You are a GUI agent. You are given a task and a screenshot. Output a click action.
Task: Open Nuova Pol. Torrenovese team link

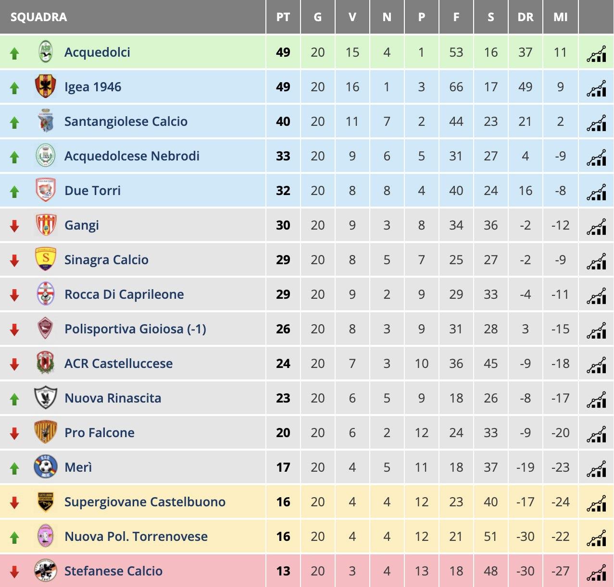(x=136, y=536)
